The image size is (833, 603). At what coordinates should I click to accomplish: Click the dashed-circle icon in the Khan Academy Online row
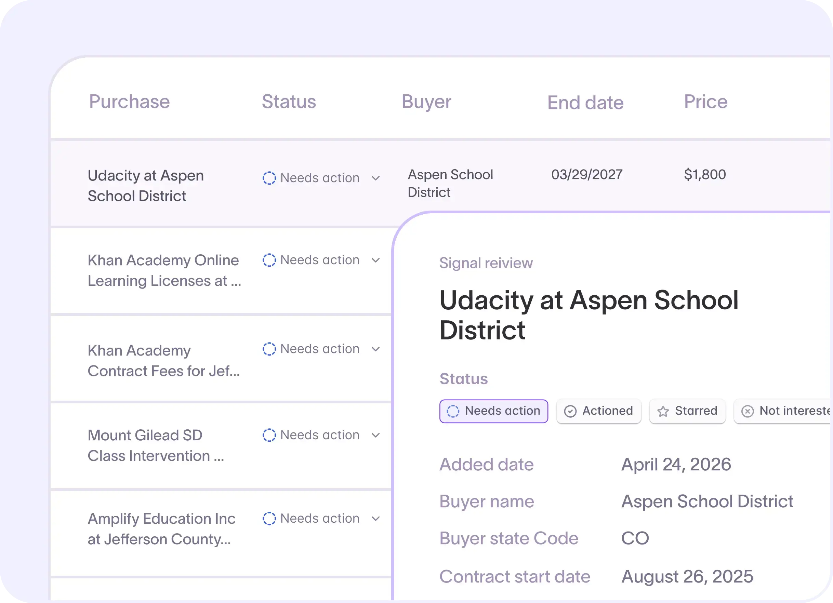click(269, 260)
